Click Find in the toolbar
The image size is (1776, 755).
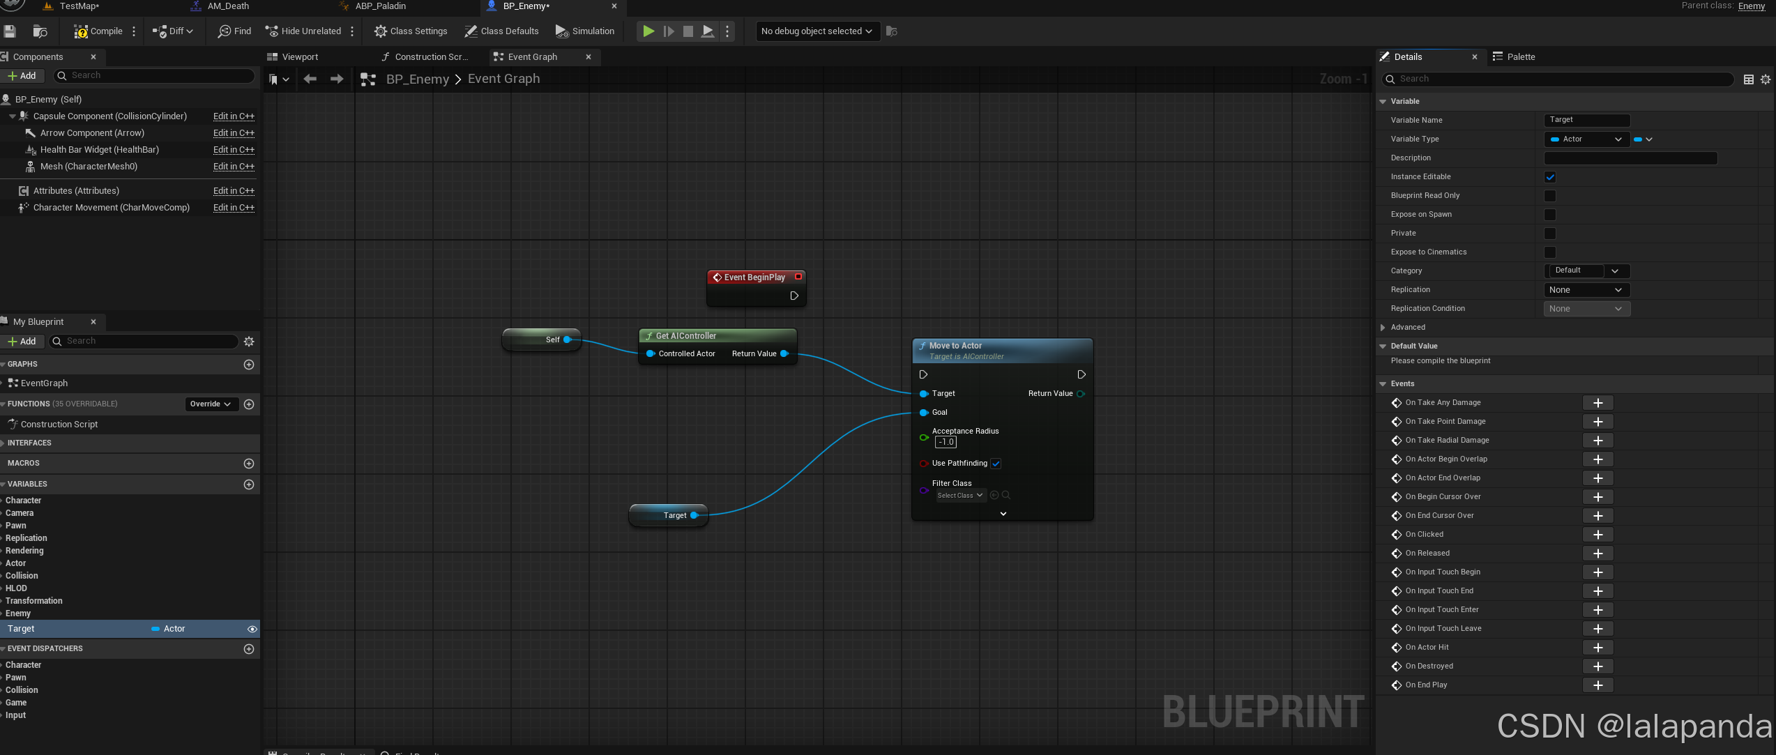coord(234,31)
